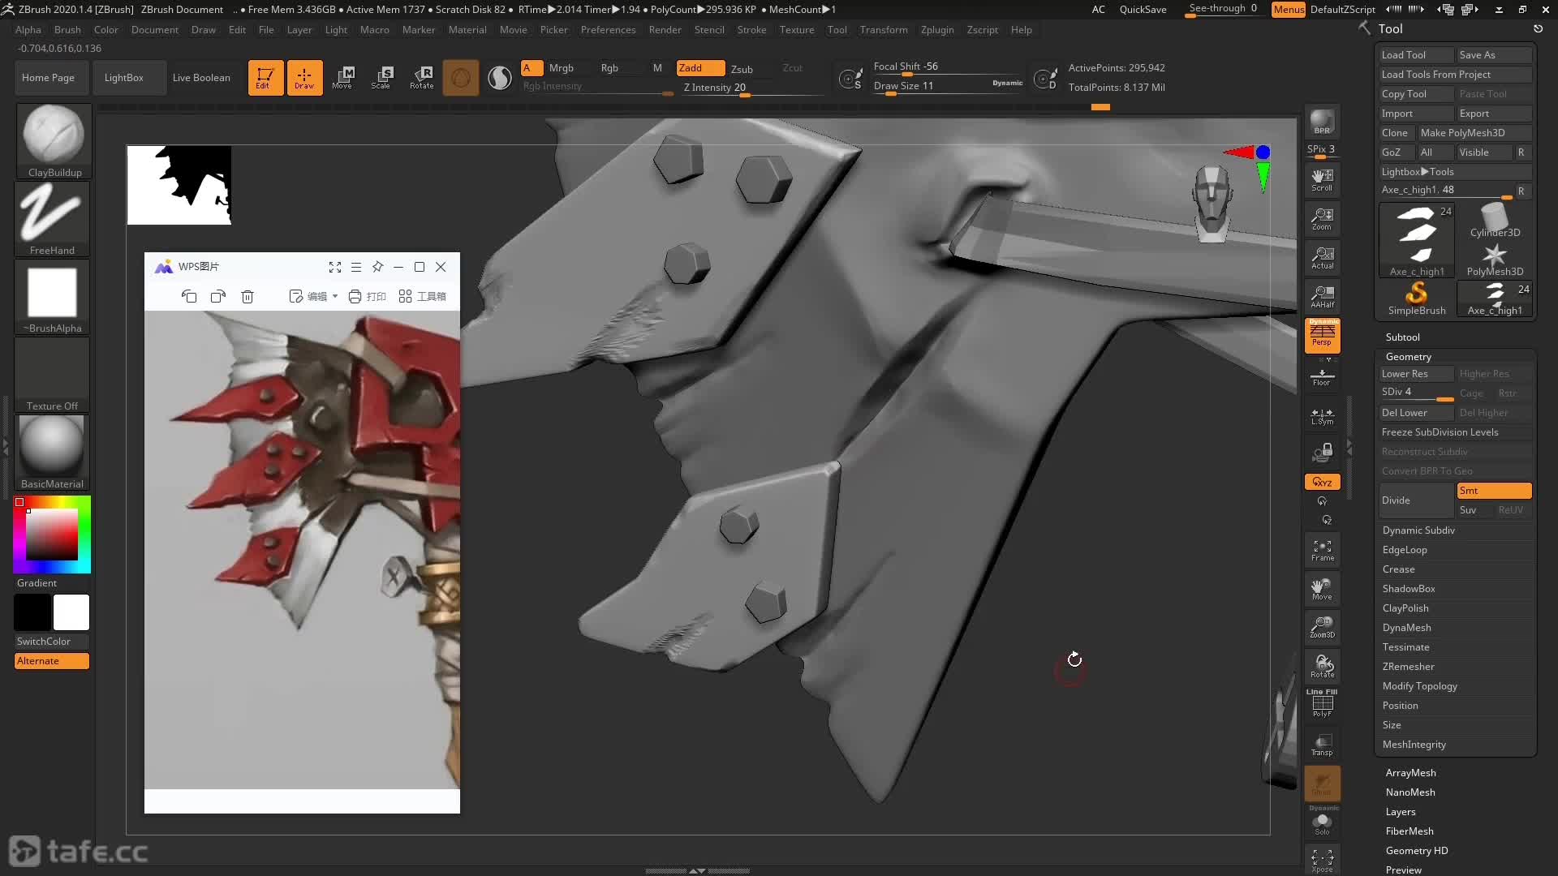Click the Scroll canvas icon
1558x876 pixels.
[x=1322, y=180]
